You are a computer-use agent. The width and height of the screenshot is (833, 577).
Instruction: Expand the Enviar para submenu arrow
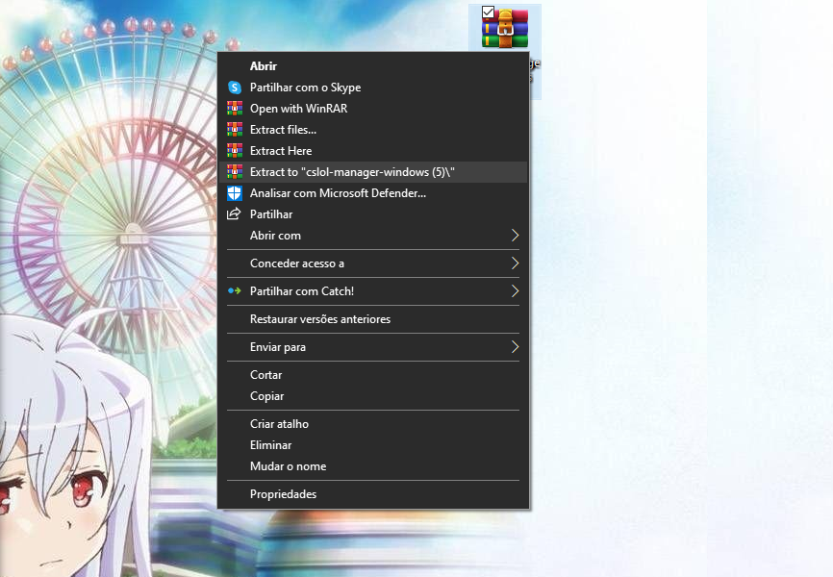(x=515, y=347)
